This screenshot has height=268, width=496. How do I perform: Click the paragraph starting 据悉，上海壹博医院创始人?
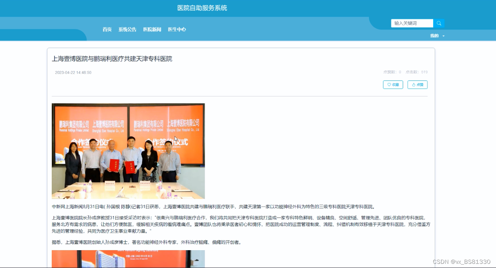point(147,242)
